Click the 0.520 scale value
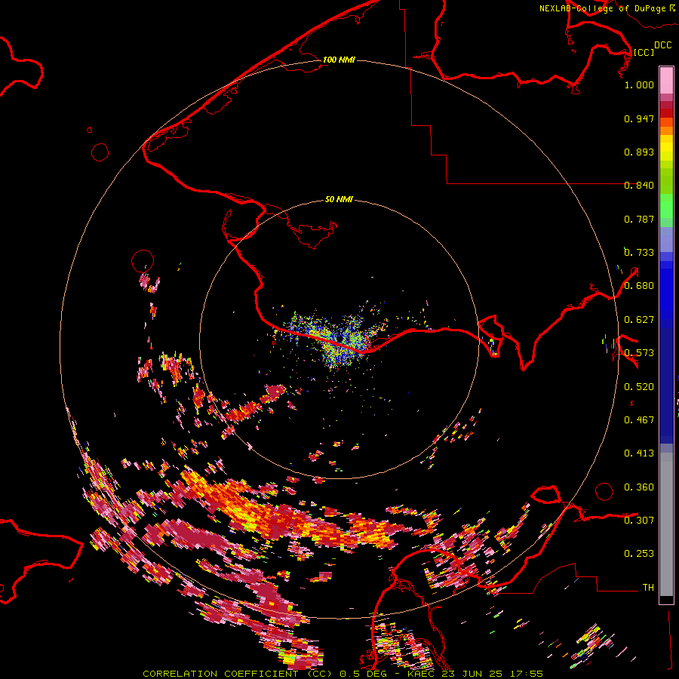 (x=639, y=387)
